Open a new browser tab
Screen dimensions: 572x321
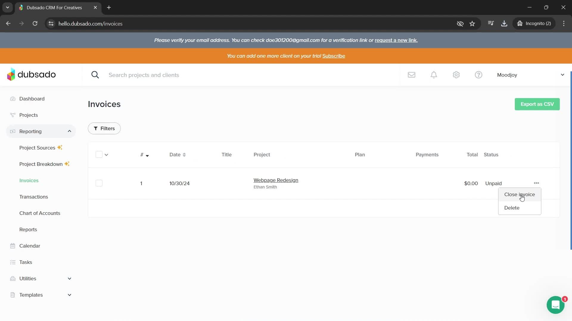[109, 7]
